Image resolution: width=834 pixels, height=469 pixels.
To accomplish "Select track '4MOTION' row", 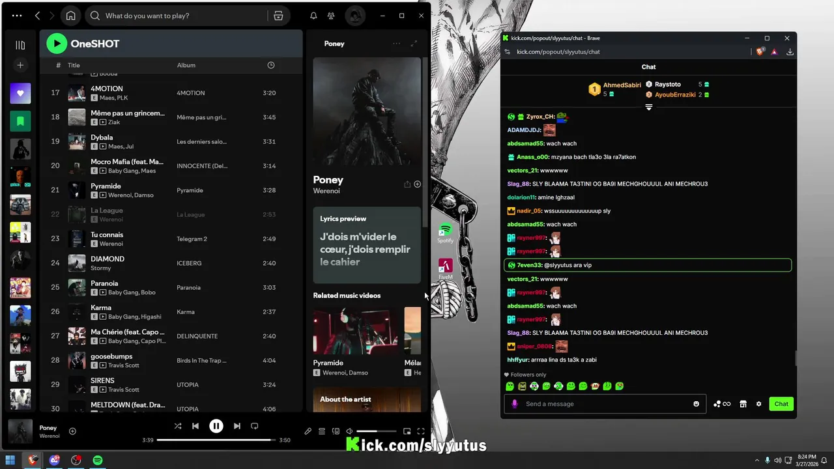I will click(169, 93).
